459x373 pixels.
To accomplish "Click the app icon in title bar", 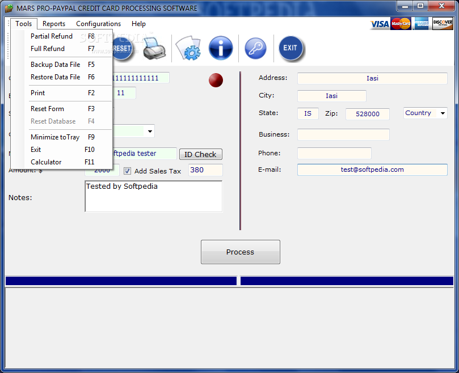I will pos(9,8).
